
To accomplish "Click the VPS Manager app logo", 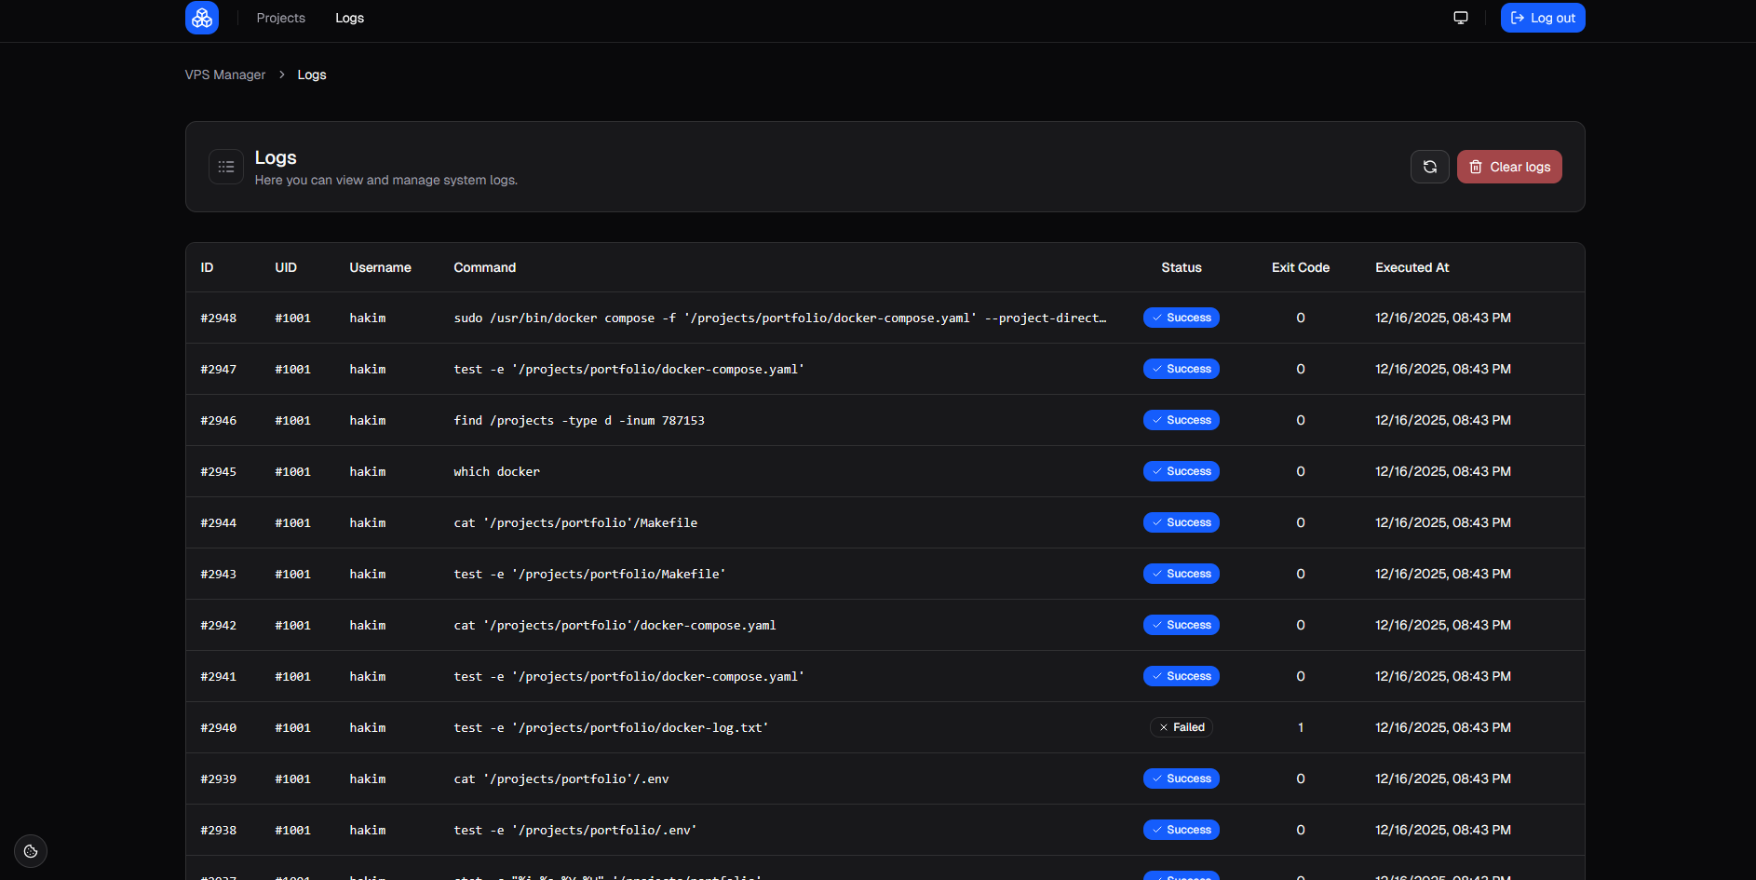I will [x=202, y=18].
